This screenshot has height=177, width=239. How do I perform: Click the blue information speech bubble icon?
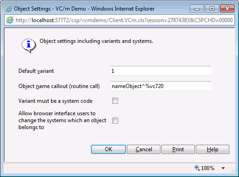[x=28, y=46]
